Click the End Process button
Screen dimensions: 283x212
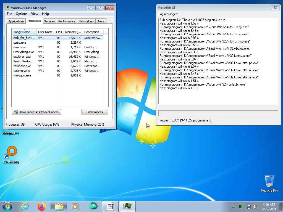[x=95, y=112]
